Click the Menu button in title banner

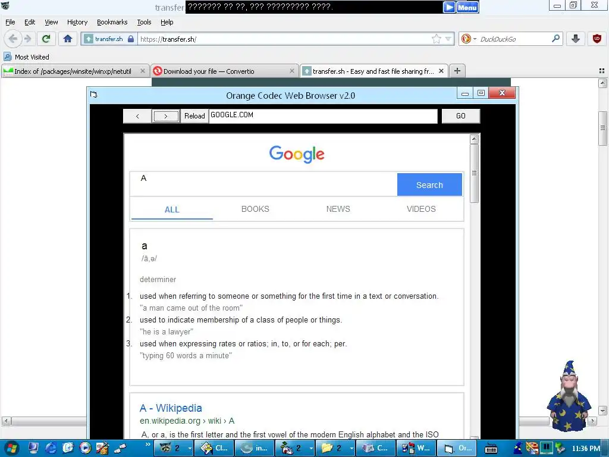coord(467,7)
